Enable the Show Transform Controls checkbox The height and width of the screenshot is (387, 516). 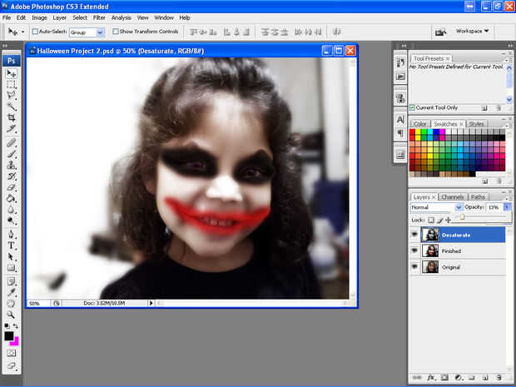click(115, 32)
